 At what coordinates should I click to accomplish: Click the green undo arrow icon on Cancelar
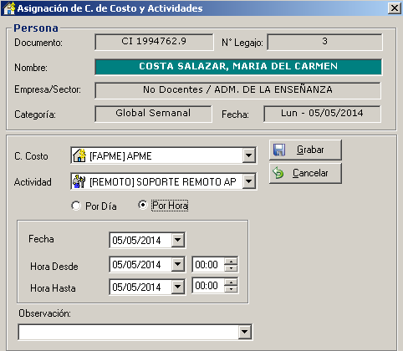pyautogui.click(x=278, y=173)
